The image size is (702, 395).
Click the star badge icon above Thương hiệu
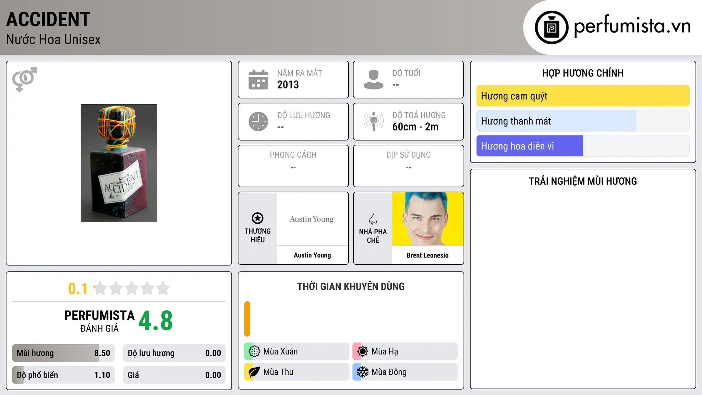pyautogui.click(x=257, y=218)
